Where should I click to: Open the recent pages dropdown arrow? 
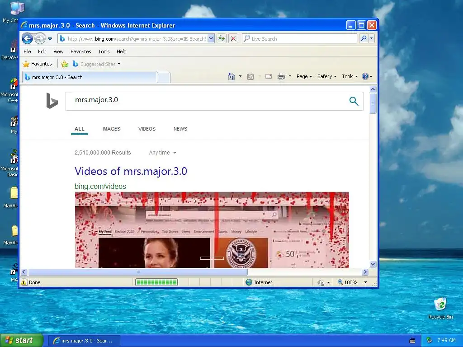point(50,39)
